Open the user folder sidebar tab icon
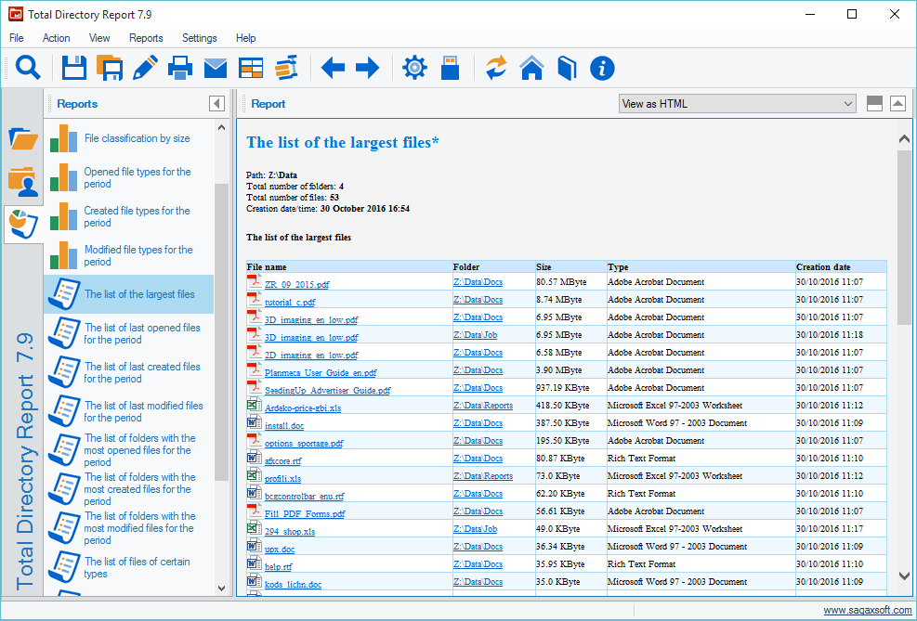Screen dimensions: 917x621 point(23,182)
